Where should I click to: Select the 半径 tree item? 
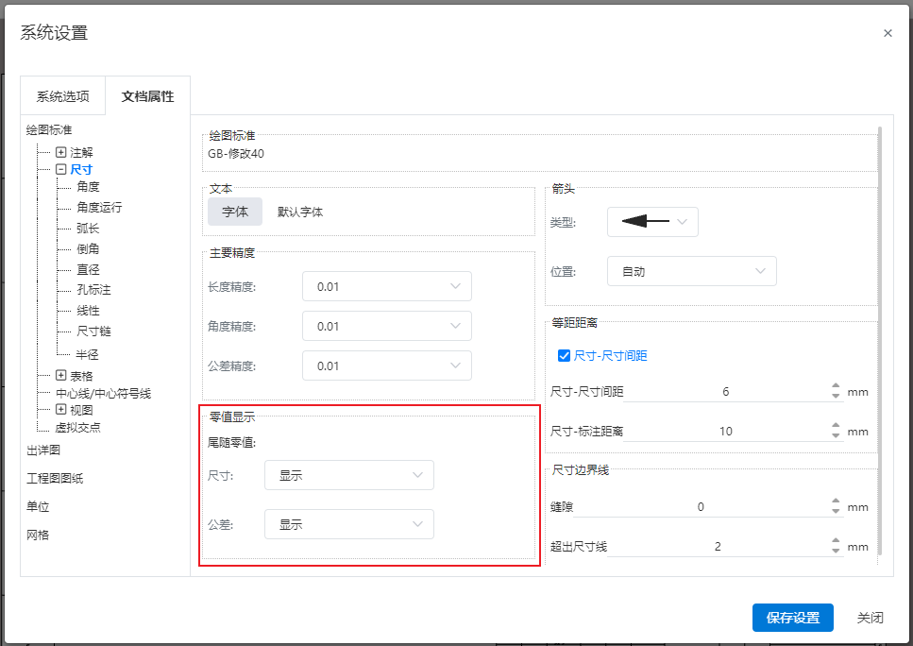[88, 354]
